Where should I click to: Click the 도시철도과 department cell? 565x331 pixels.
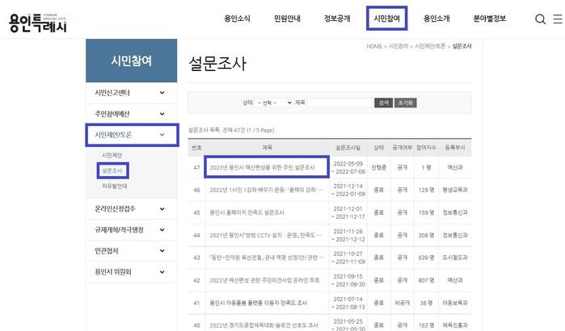point(455,258)
